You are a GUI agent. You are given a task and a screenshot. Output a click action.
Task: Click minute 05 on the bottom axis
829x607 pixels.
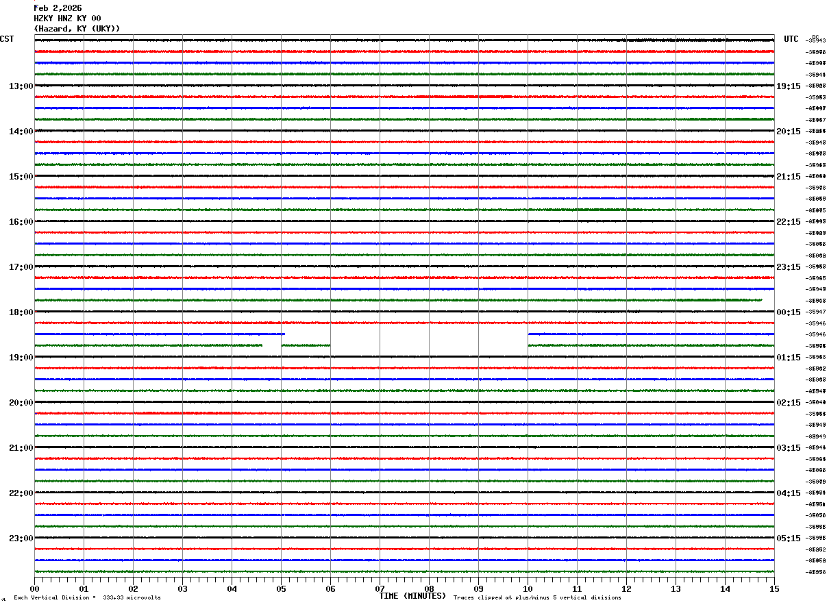pyautogui.click(x=281, y=589)
